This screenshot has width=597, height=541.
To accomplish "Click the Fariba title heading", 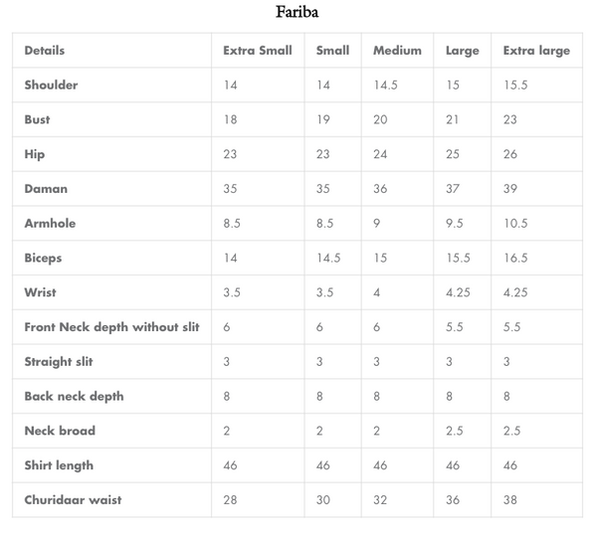I will click(x=298, y=13).
